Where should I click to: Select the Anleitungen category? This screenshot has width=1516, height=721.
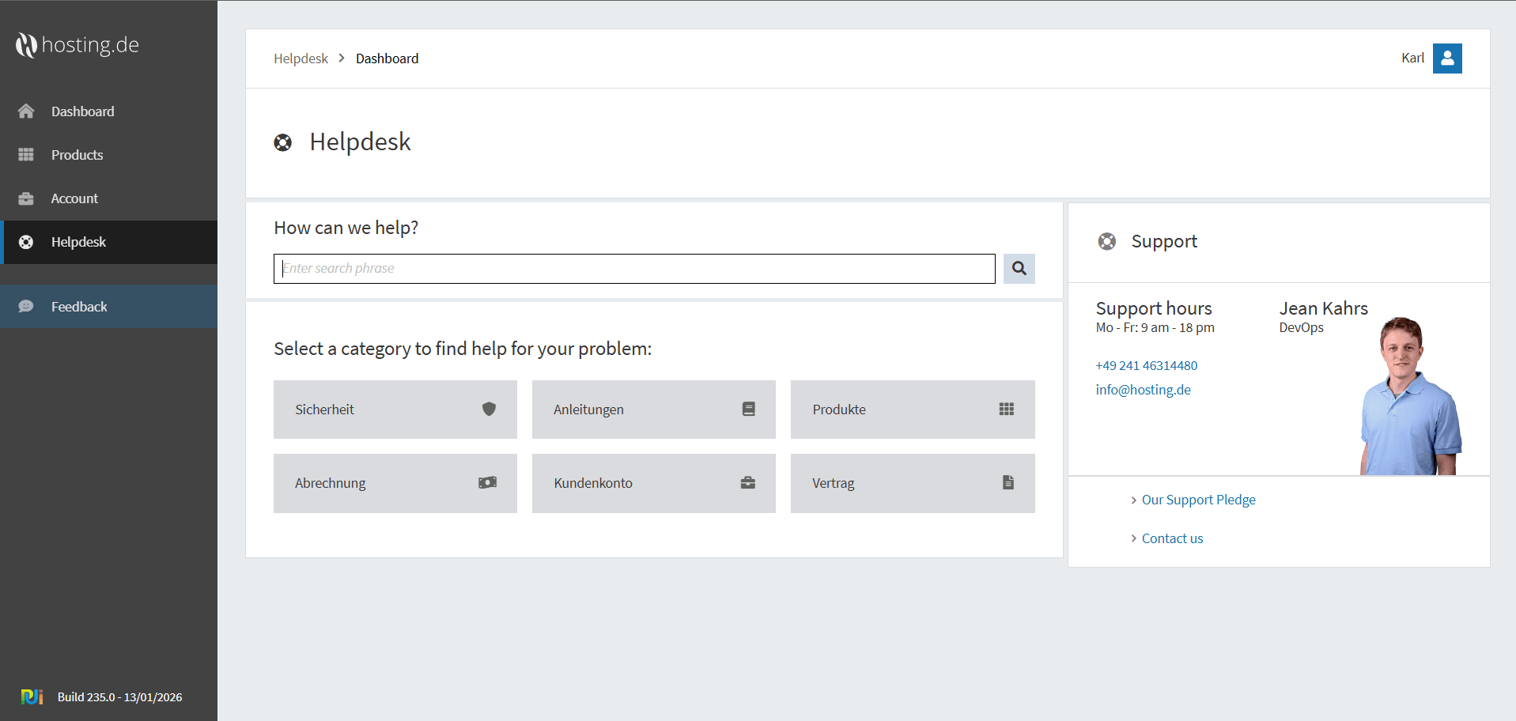click(654, 410)
